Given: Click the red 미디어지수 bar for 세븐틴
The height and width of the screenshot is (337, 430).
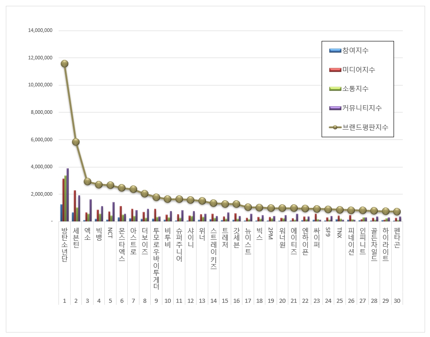Looking at the screenshot, I should [x=75, y=206].
